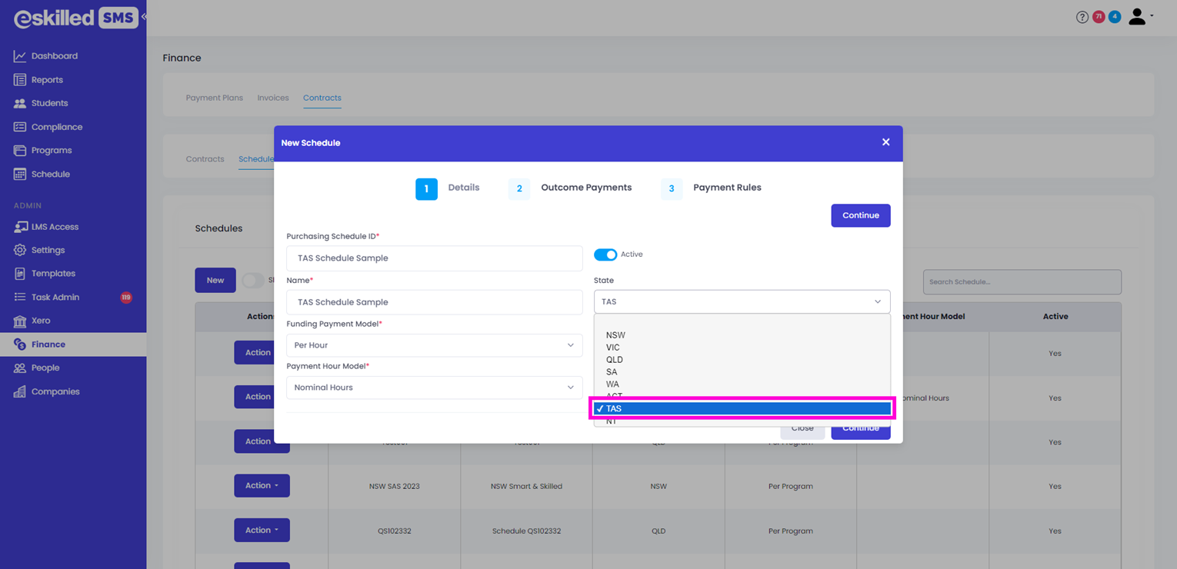Click the help question mark icon

pos(1082,17)
